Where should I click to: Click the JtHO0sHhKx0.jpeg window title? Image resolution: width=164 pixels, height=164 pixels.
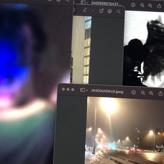tap(107, 91)
